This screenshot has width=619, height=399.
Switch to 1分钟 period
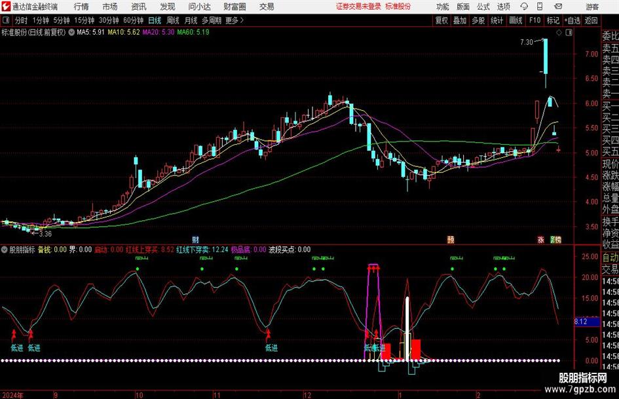click(x=41, y=20)
